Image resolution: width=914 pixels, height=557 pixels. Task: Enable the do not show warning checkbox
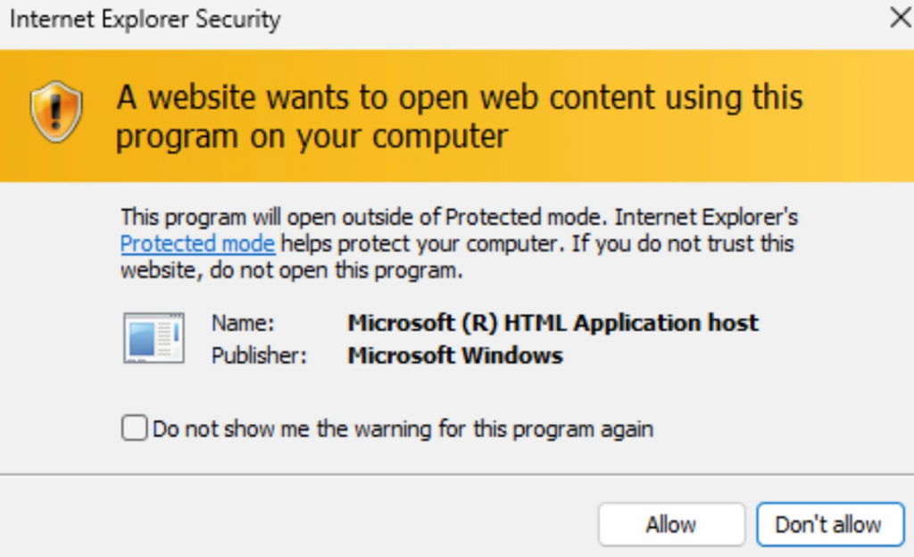point(134,429)
